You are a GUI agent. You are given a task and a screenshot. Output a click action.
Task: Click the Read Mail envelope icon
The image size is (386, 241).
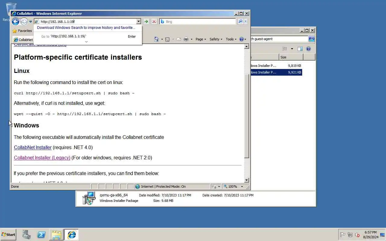point(179,39)
